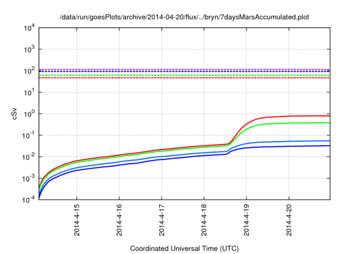This screenshot has height=254, width=364.
Task: Click the plot title file path text
Action: [184, 17]
